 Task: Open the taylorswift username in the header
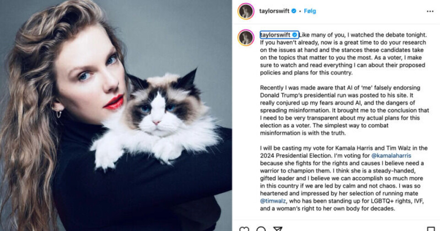click(274, 11)
